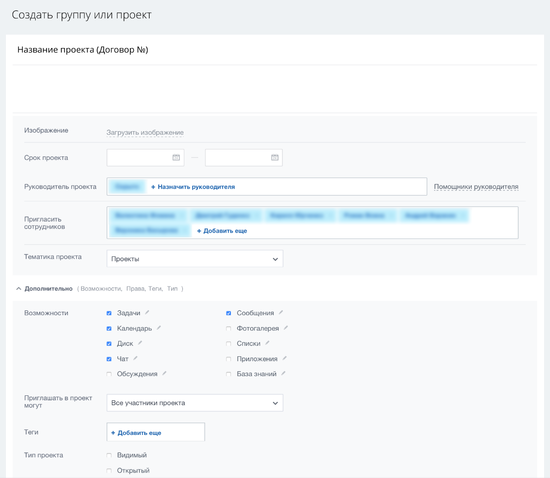Click the edit pencil beside Фотогалерея

286,328
